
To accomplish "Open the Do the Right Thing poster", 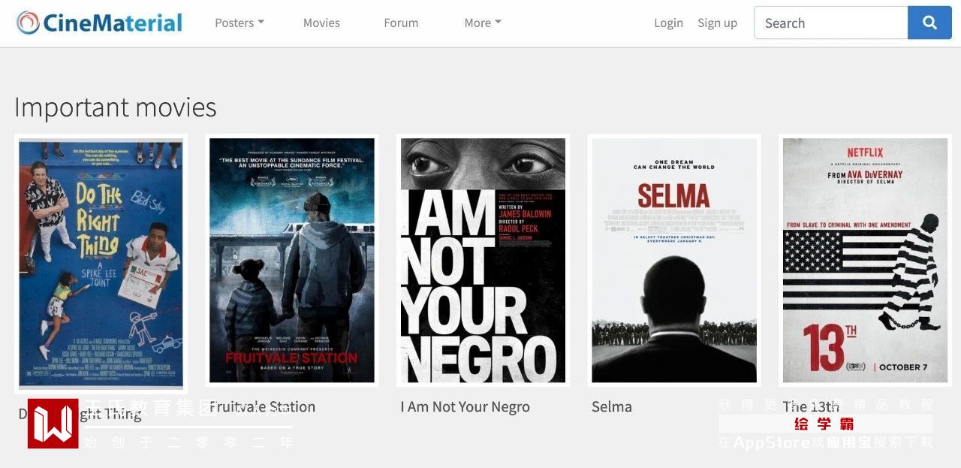I will [x=101, y=264].
